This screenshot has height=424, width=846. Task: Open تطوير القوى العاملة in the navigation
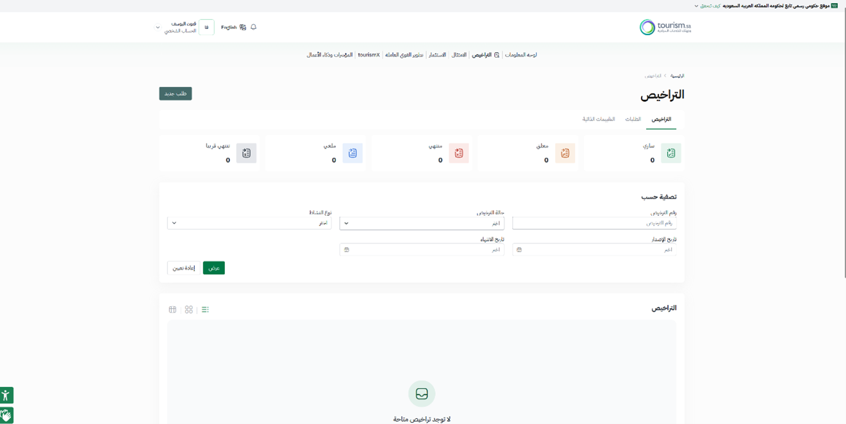[404, 55]
